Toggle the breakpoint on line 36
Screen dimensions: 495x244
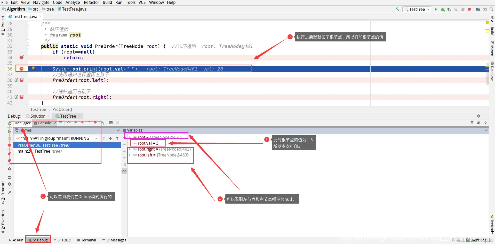(x=22, y=69)
